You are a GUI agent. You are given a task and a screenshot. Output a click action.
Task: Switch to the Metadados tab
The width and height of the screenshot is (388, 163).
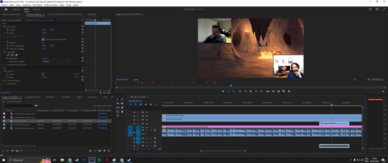point(92,14)
